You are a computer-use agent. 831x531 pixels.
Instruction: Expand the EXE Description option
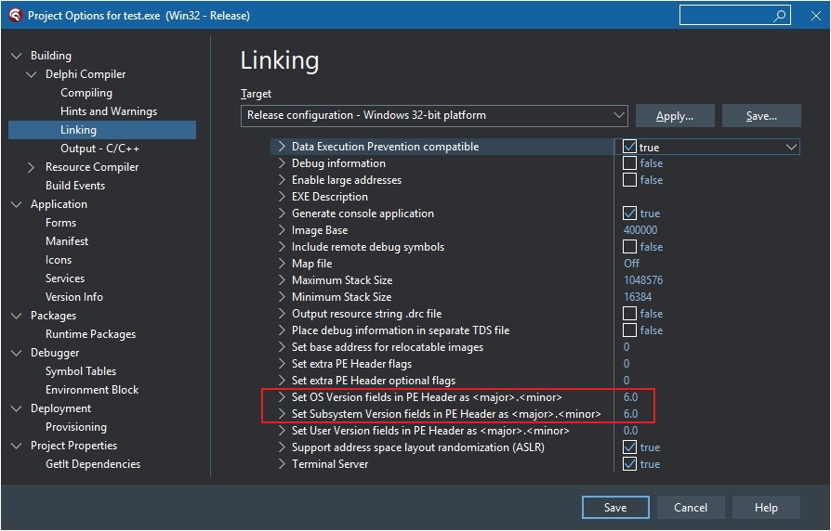click(282, 197)
